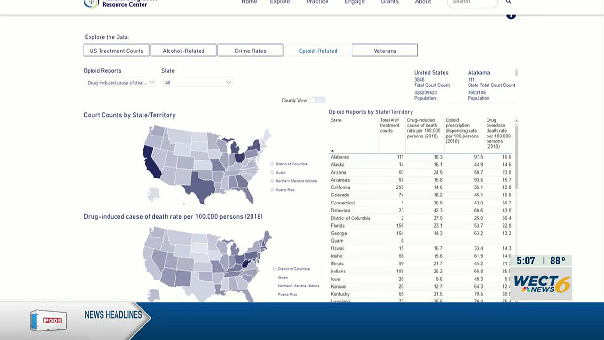Click Puerto Rico in the death rate legend
604x340 pixels.
[287, 294]
